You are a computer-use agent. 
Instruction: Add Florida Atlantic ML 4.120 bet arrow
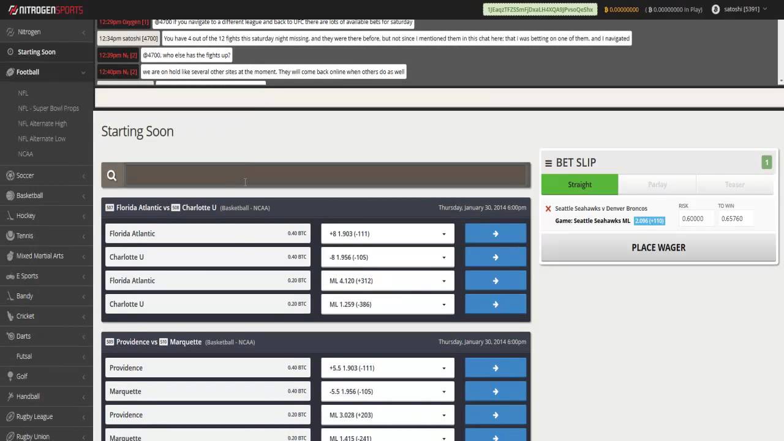pos(496,281)
